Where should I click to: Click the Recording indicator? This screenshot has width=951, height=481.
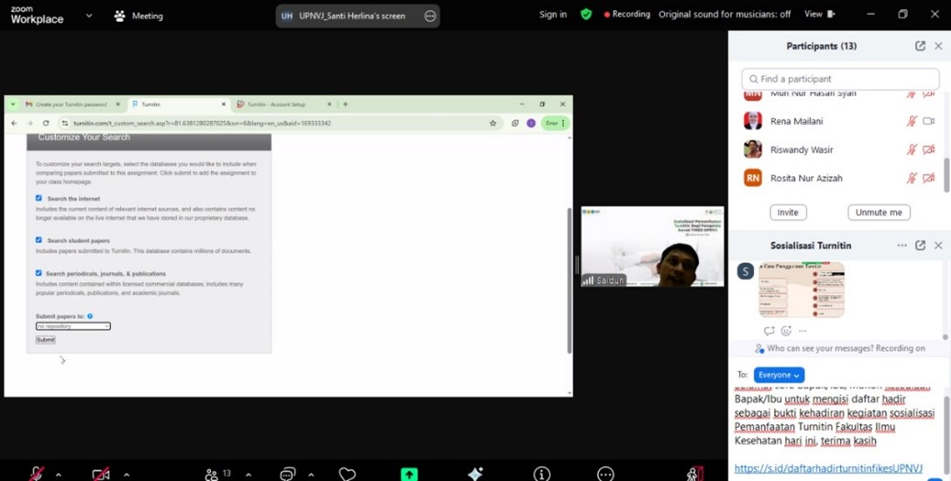(x=627, y=14)
